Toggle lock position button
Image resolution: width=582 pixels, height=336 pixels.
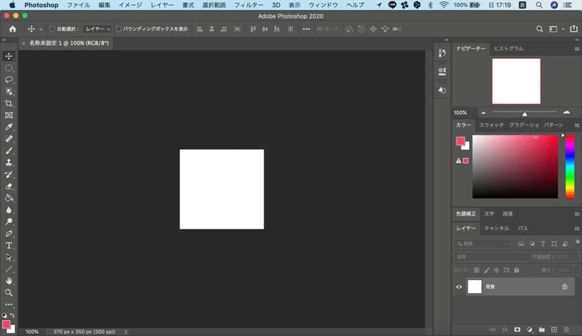(x=496, y=270)
